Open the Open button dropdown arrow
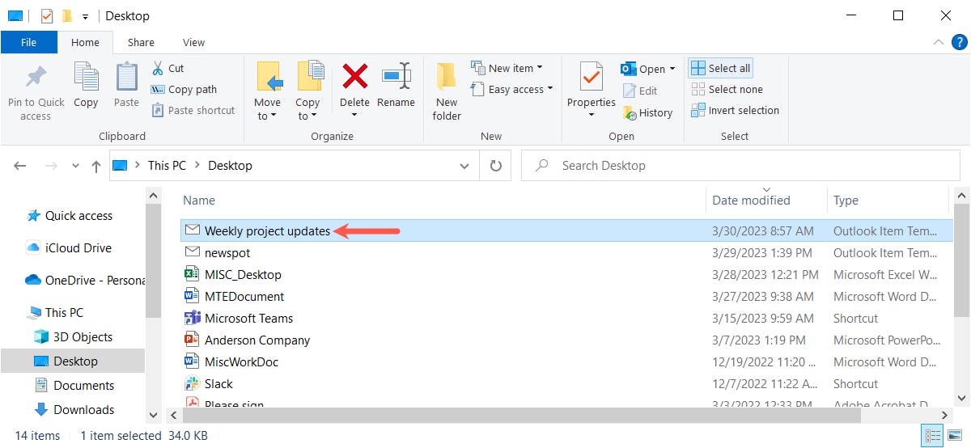This screenshot has width=971, height=448. point(672,69)
